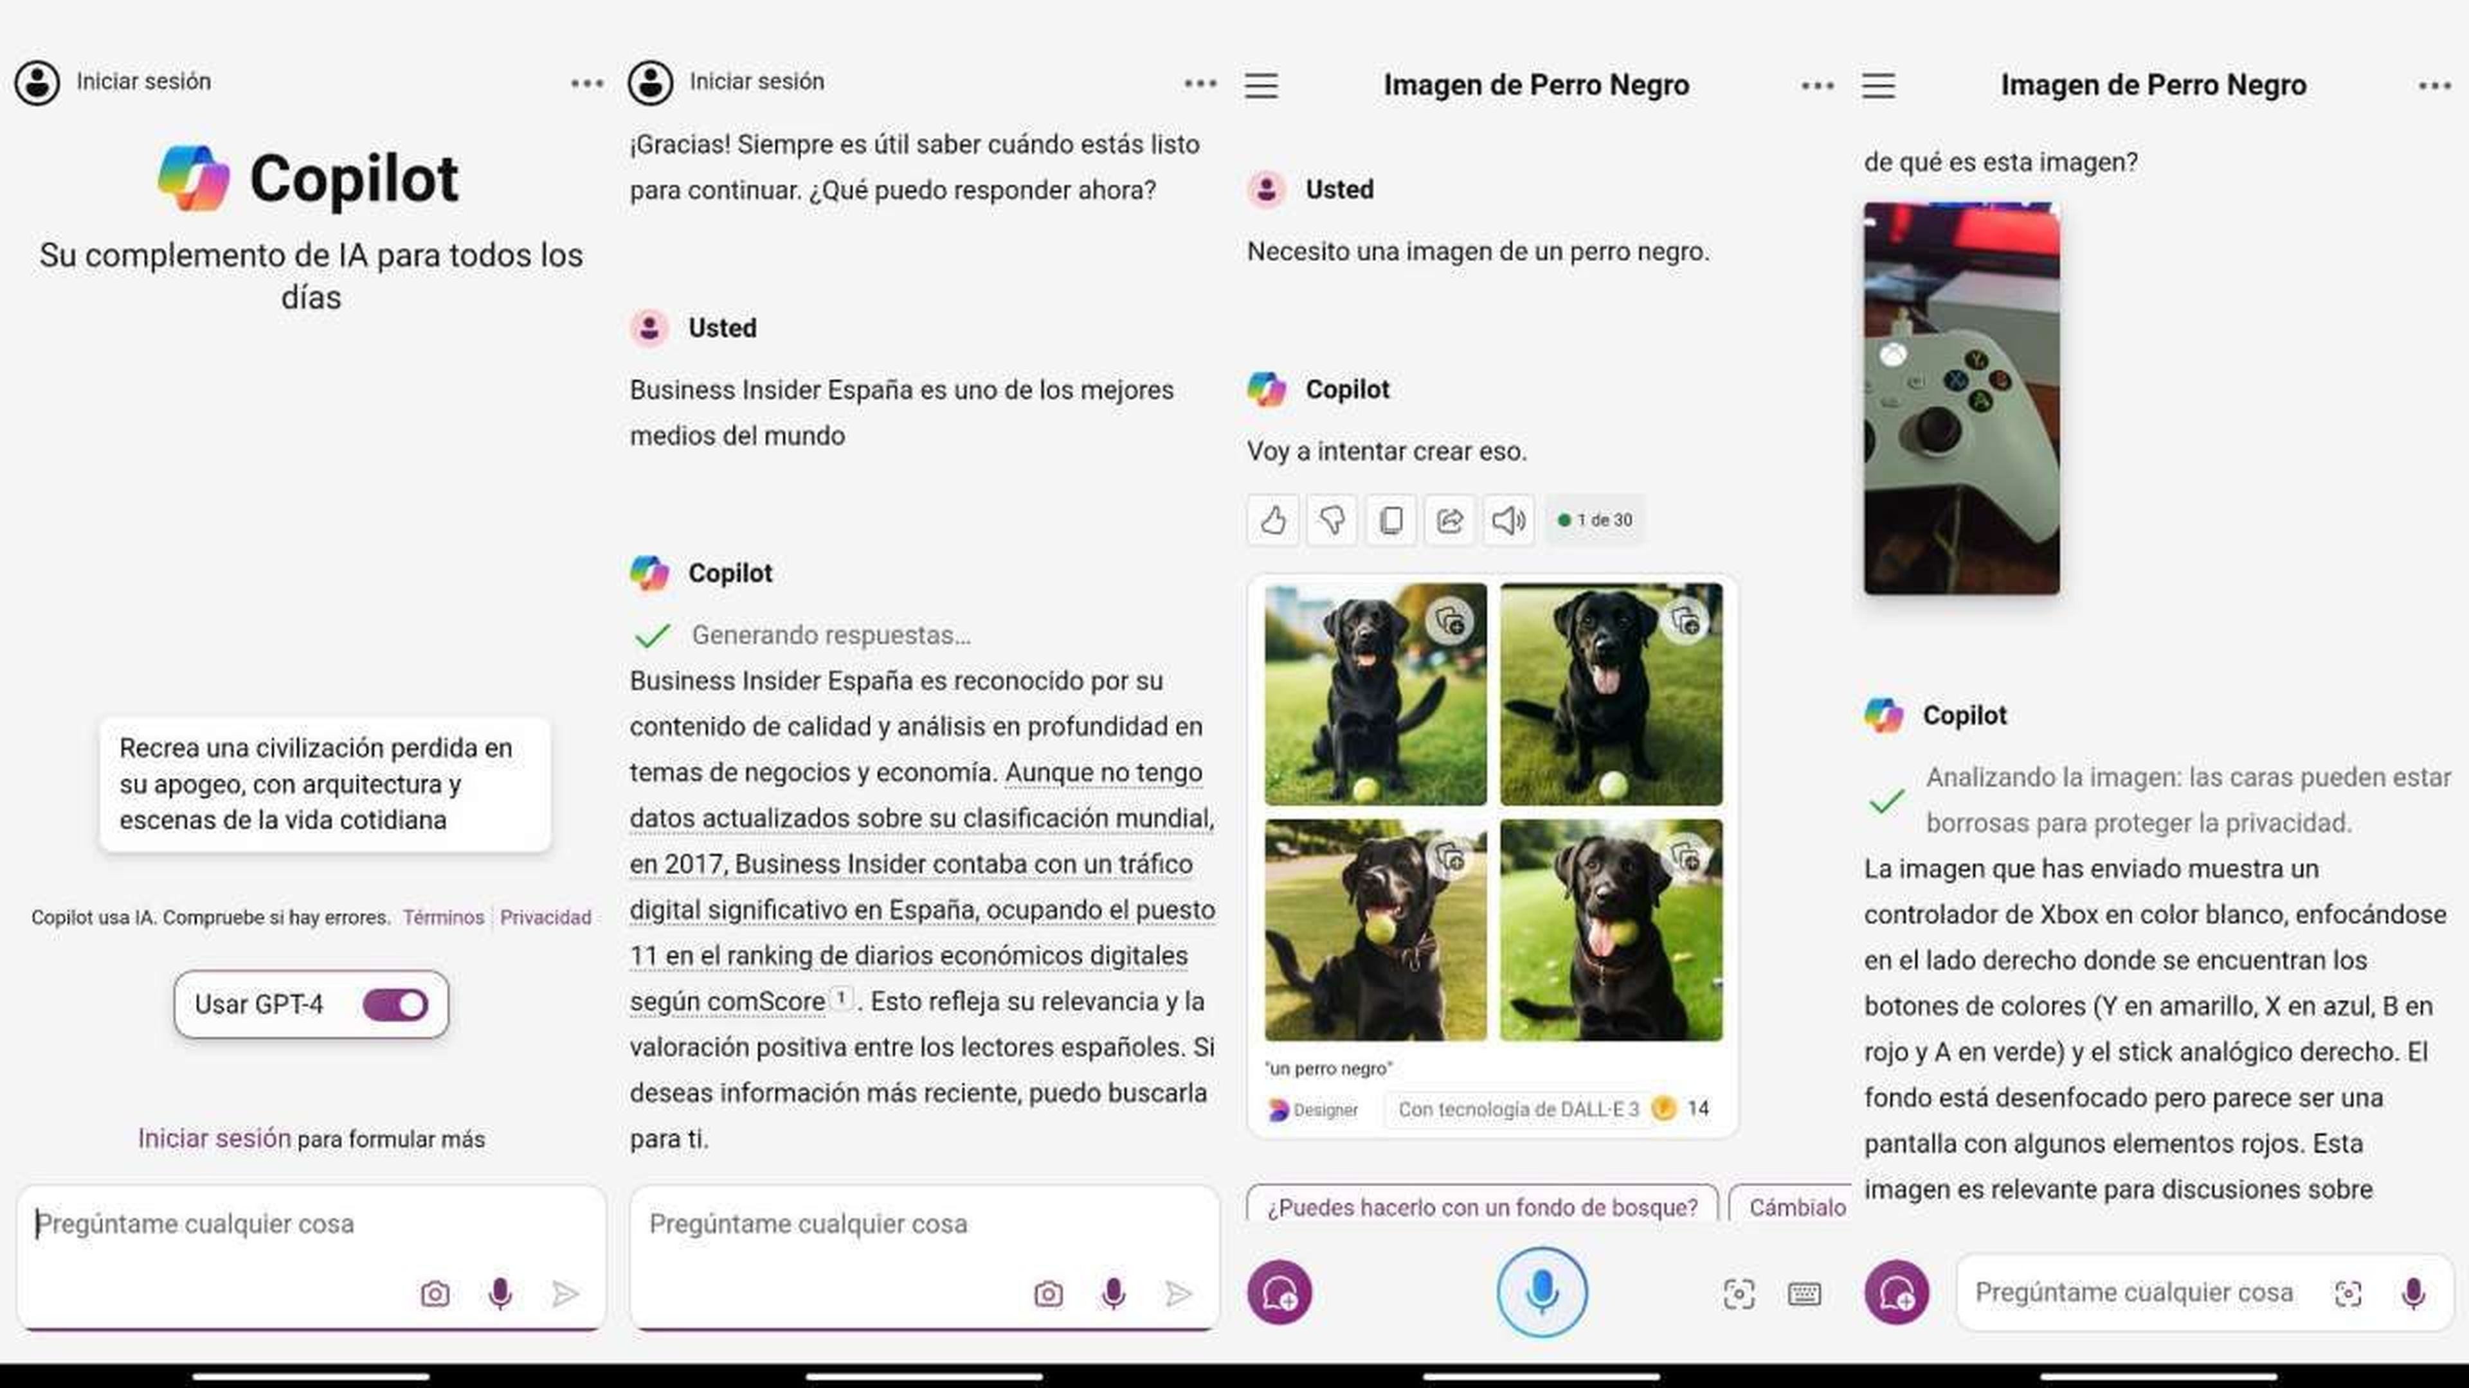This screenshot has width=2469, height=1388.
Task: Save top-left black dog image to collection
Action: coord(1451,621)
